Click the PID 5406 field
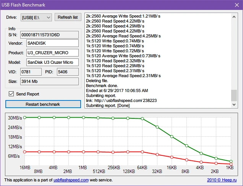 pyautogui.click(x=67, y=72)
